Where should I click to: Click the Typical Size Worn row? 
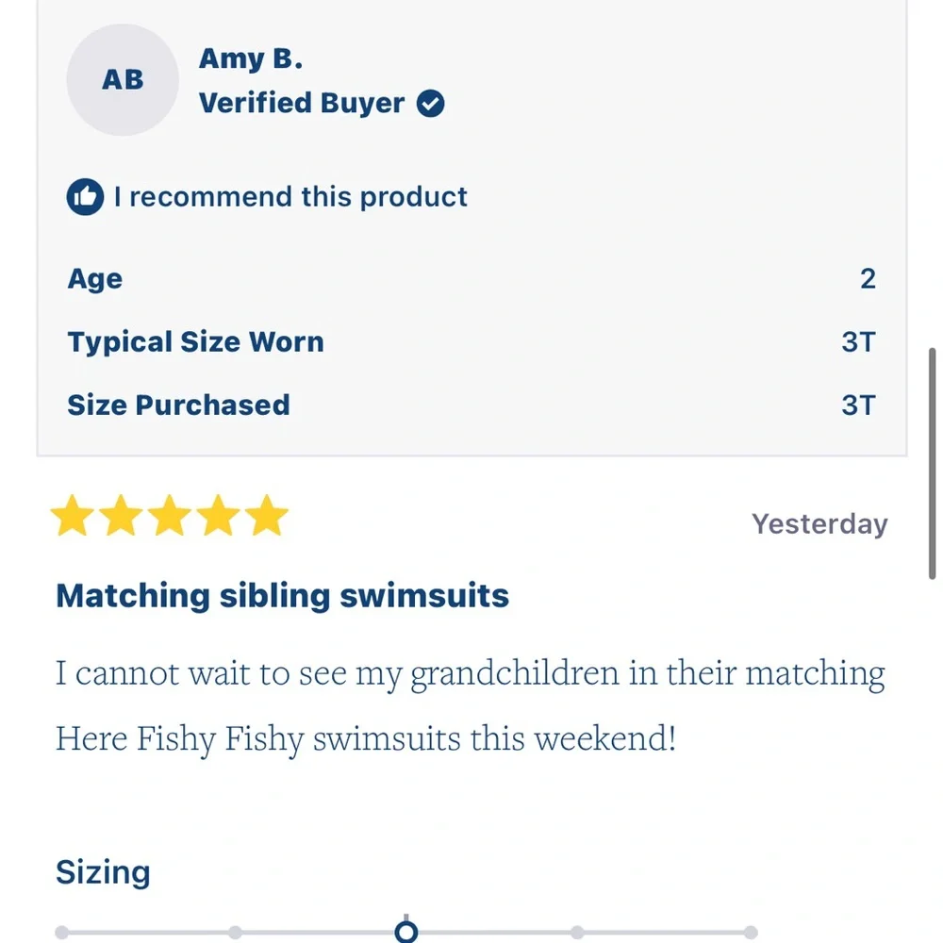471,341
